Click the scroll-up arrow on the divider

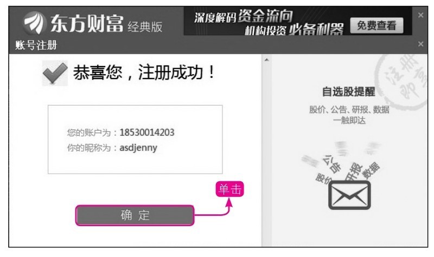tap(266, 60)
